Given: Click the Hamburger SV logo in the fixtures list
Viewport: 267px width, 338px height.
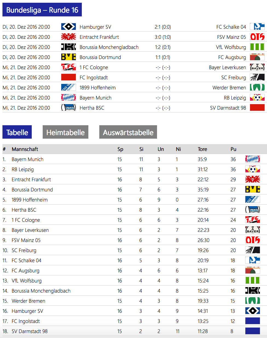Looking at the screenshot, I should point(68,27).
